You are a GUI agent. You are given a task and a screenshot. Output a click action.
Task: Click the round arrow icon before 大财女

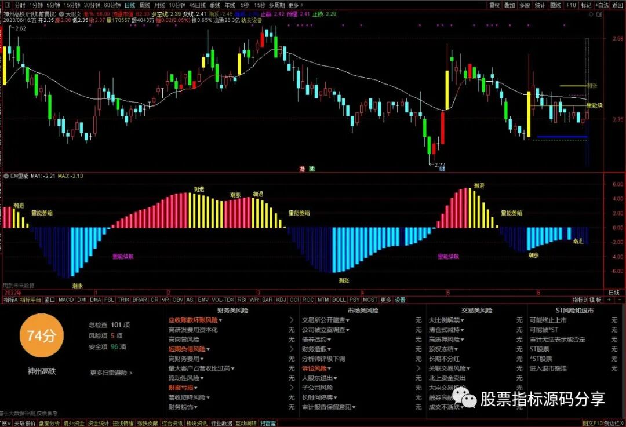[x=61, y=14]
